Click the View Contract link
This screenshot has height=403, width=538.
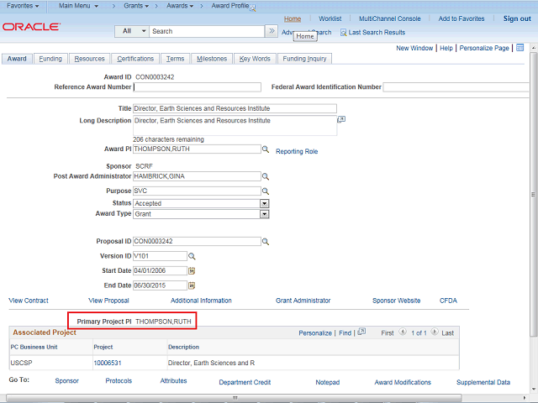tap(29, 301)
